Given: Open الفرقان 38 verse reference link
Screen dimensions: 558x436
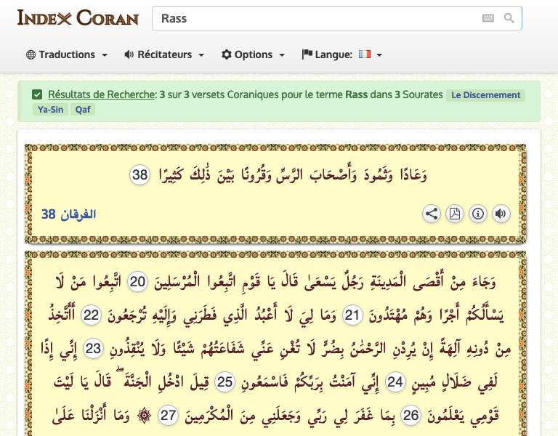Looking at the screenshot, I should (69, 214).
